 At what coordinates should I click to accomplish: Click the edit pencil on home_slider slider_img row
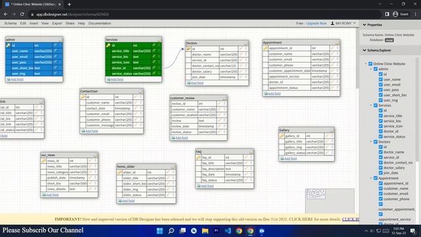pyautogui.click(x=168, y=189)
